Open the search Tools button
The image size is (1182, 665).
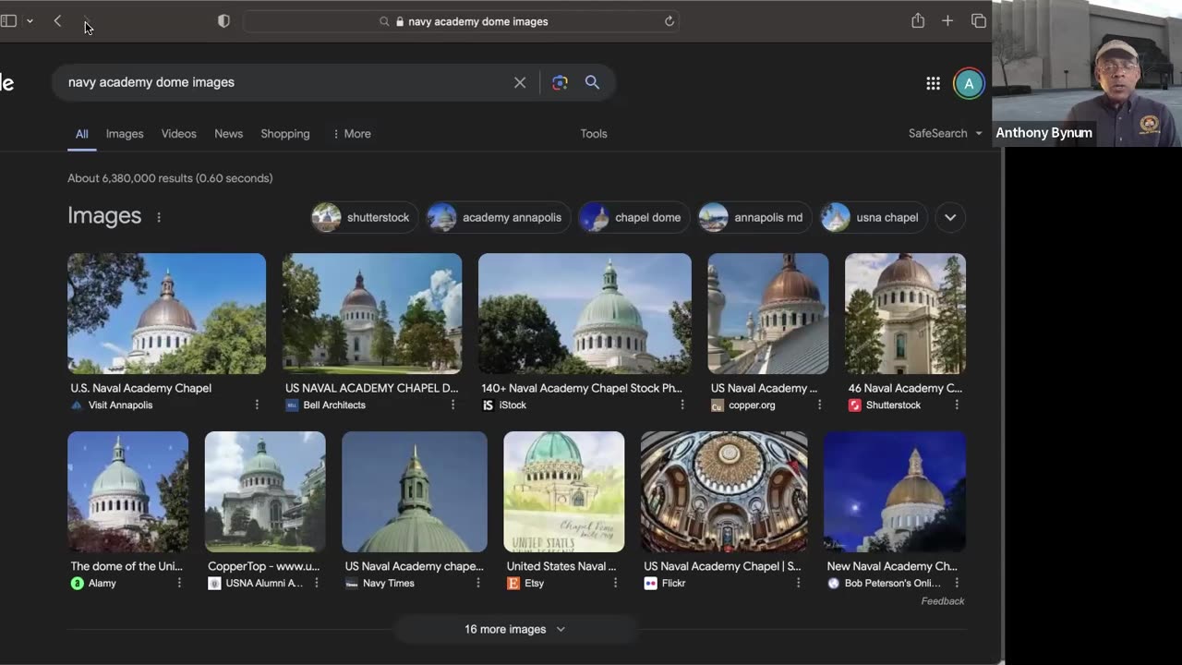point(594,134)
